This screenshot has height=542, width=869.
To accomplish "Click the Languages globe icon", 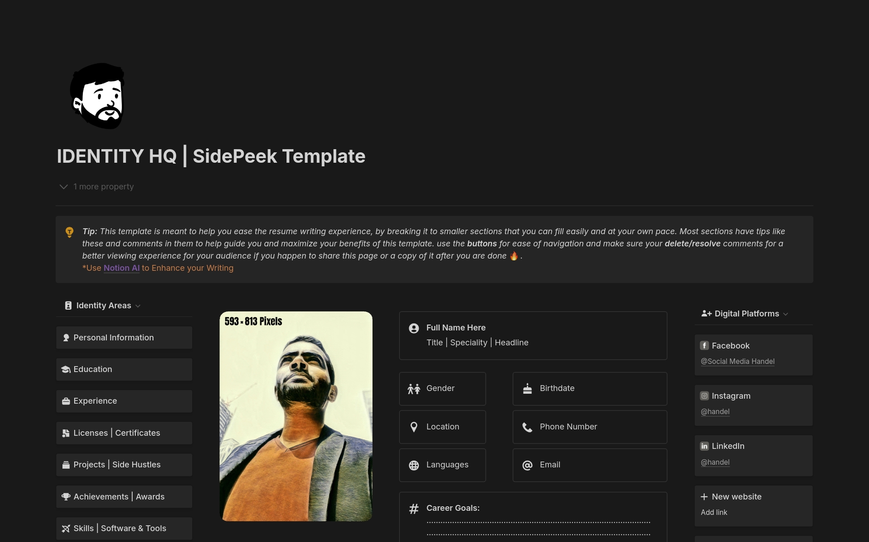I will coord(414,465).
